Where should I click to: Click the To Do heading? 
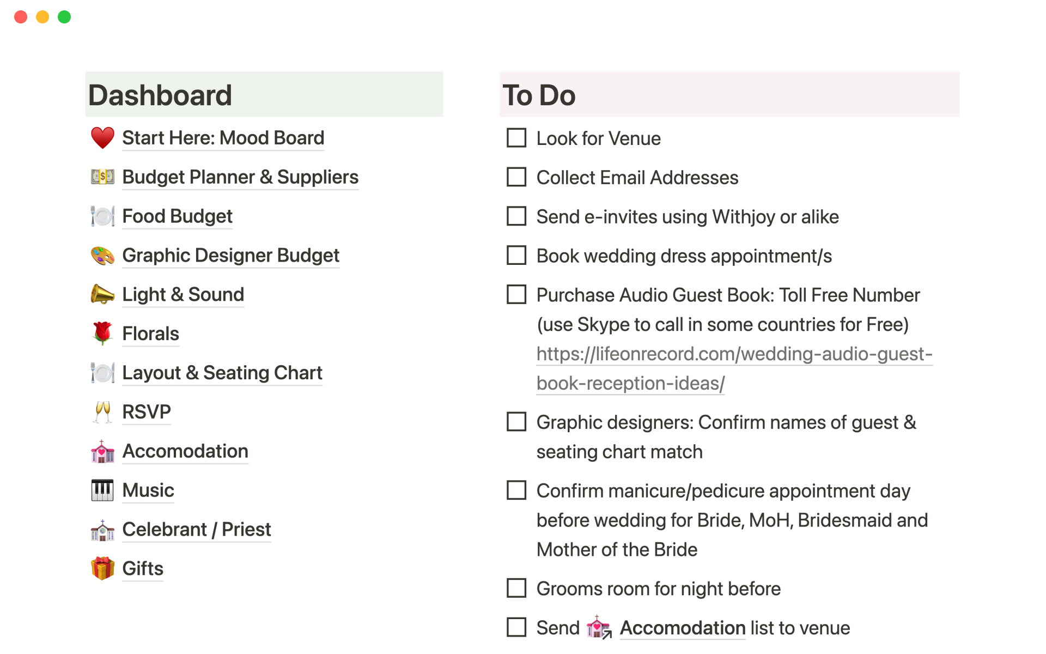click(539, 95)
